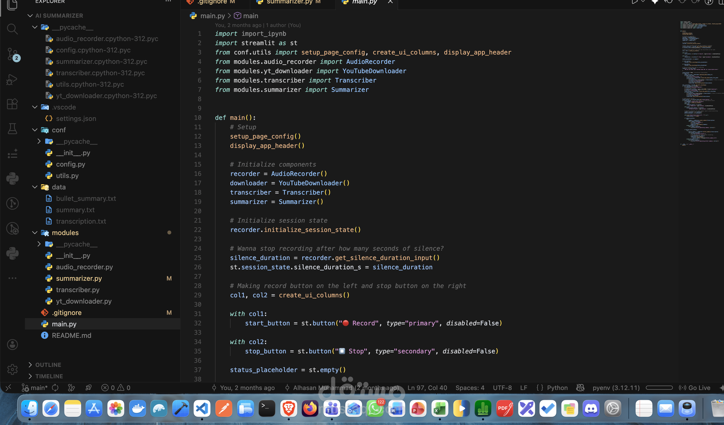The image size is (724, 425).
Task: Open the Extensions view
Action: click(12, 104)
